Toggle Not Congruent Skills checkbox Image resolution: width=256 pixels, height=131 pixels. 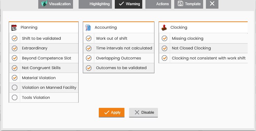click(x=15, y=68)
